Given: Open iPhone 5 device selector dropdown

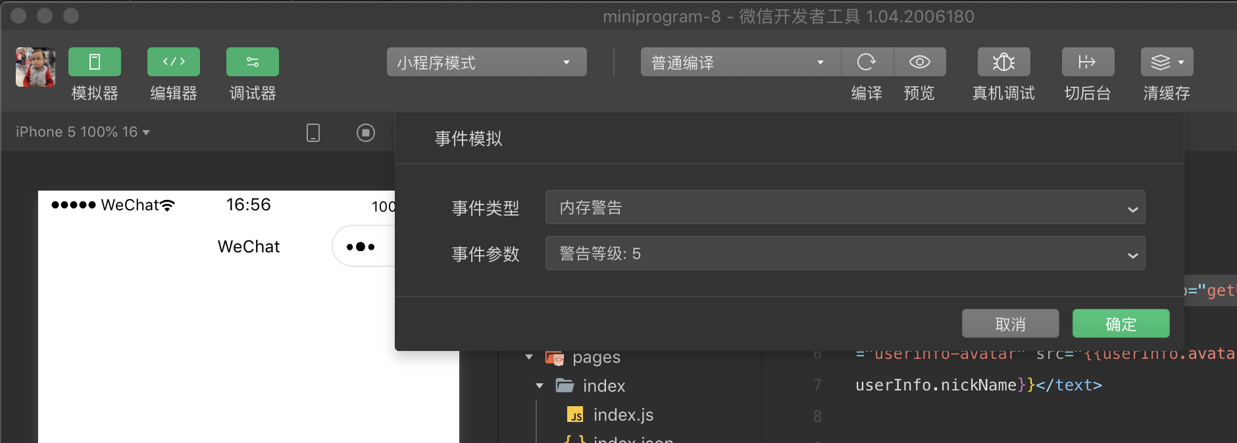Looking at the screenshot, I should [83, 132].
